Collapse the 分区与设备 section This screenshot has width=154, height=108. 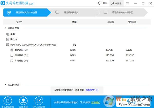coord(5,28)
